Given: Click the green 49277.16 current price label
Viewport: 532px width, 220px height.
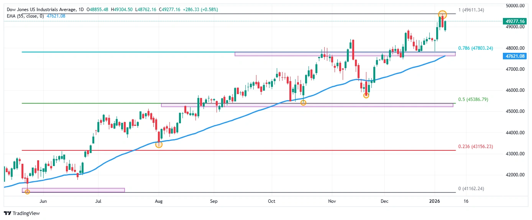Looking at the screenshot, I should pyautogui.click(x=514, y=21).
